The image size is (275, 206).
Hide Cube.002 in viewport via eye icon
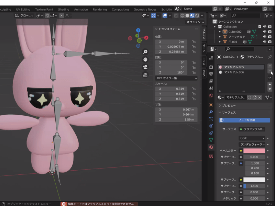click(265, 32)
